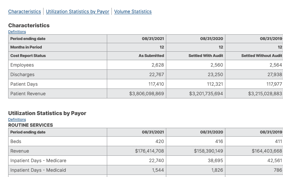Image resolution: width=283 pixels, height=177 pixels.
Task: Open the Characteristics anchor link at top
Action: [x=24, y=12]
